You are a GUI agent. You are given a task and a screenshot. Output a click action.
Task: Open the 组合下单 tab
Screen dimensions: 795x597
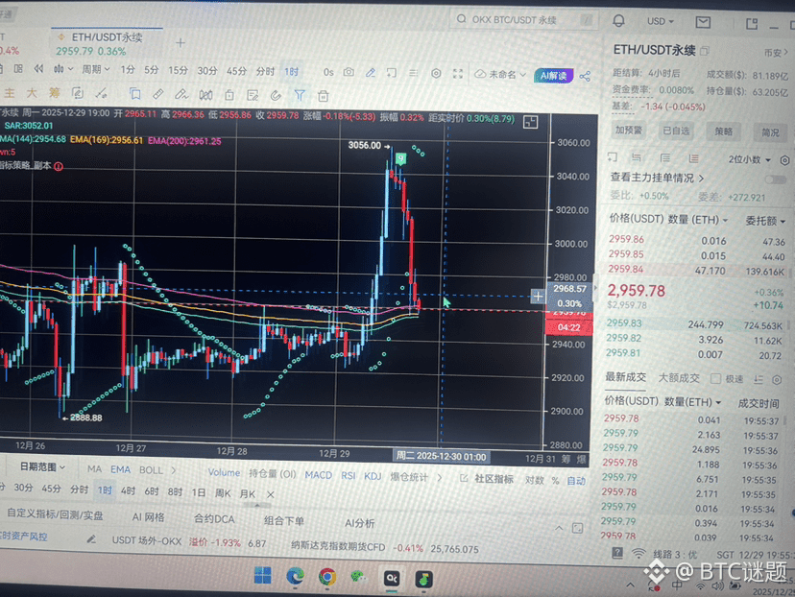pyautogui.click(x=284, y=520)
